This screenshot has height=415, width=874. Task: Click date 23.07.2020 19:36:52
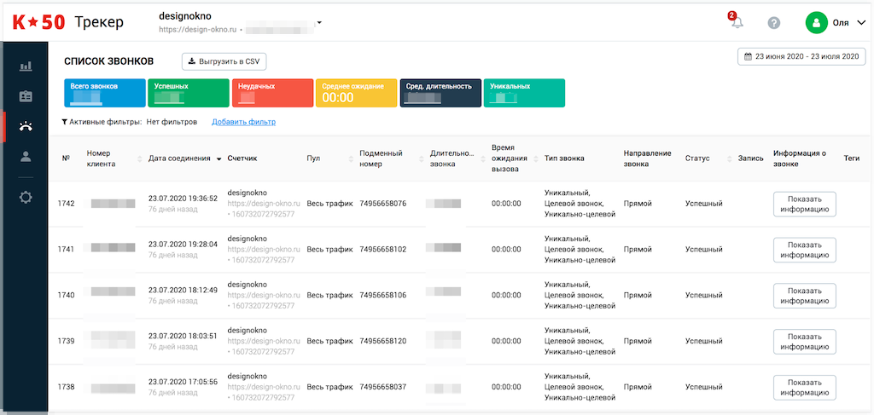pos(183,199)
